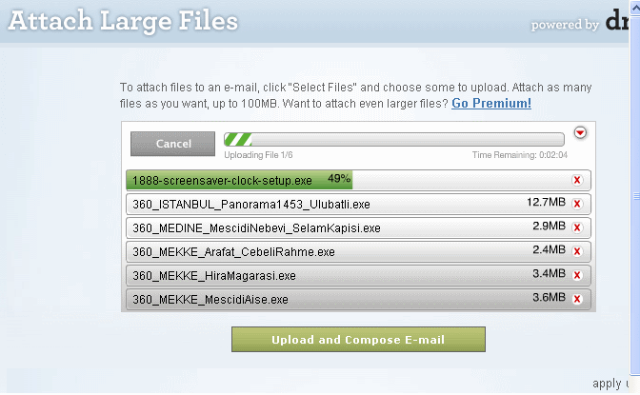Open the Go Premium! link
The image size is (640, 395).
tap(491, 103)
